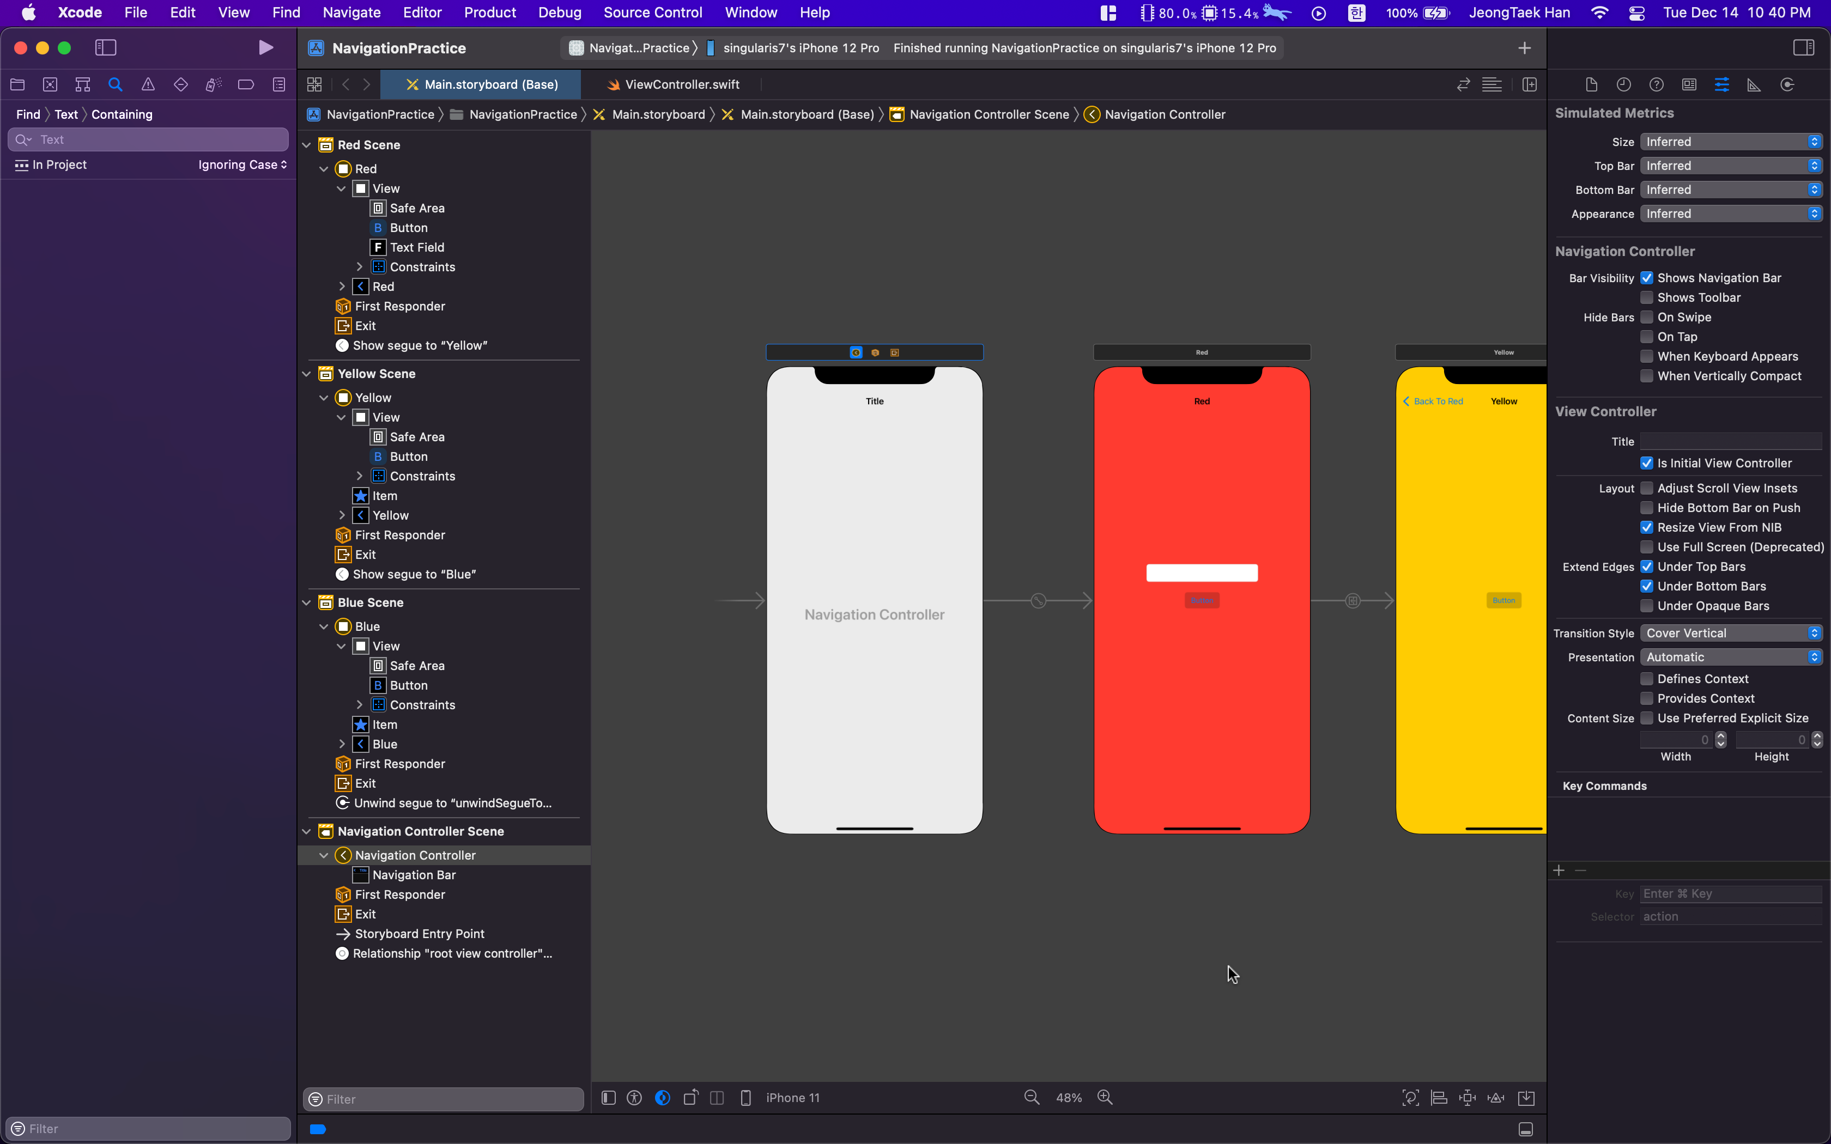The image size is (1831, 1144).
Task: Select the Attributes inspector icon
Action: 1721,85
